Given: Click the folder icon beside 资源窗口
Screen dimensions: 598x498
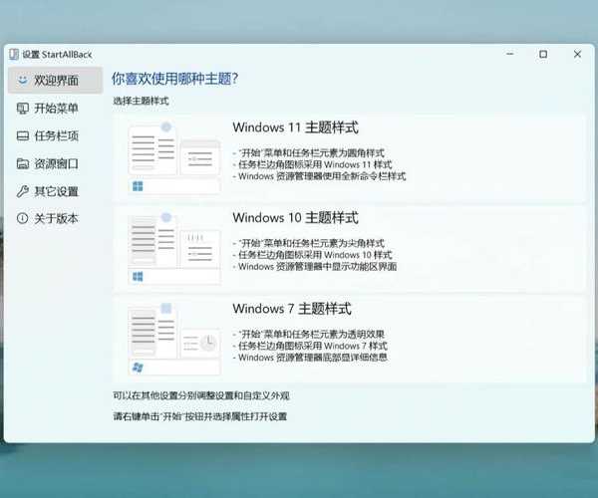Looking at the screenshot, I should click(x=23, y=163).
